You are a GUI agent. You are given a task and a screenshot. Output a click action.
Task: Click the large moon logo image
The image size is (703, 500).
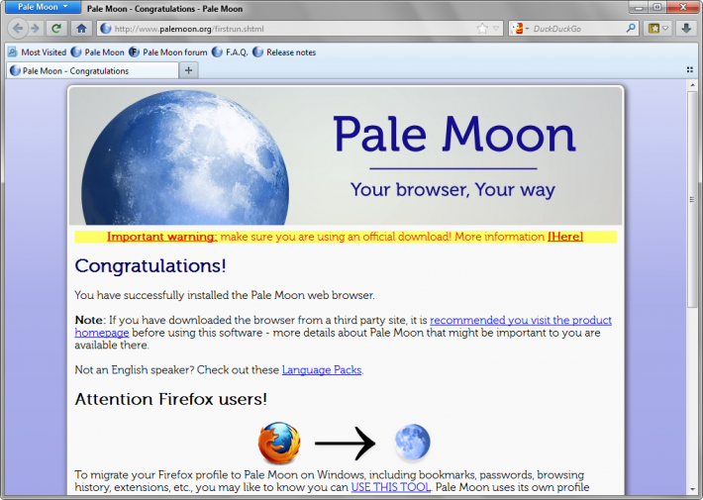[x=185, y=157]
